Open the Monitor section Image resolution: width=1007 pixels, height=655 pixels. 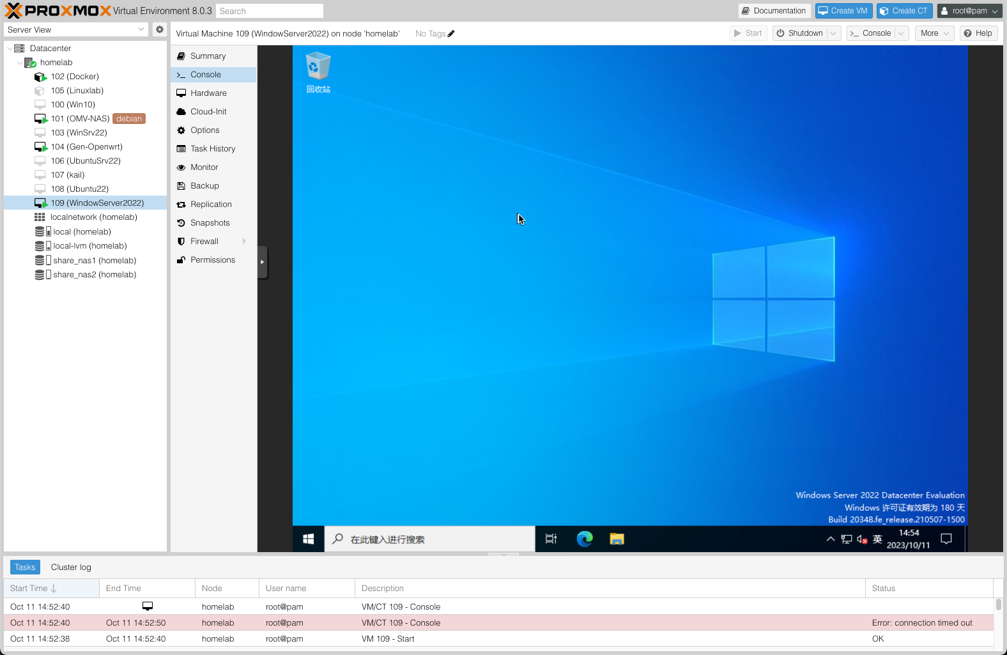[x=213, y=167]
